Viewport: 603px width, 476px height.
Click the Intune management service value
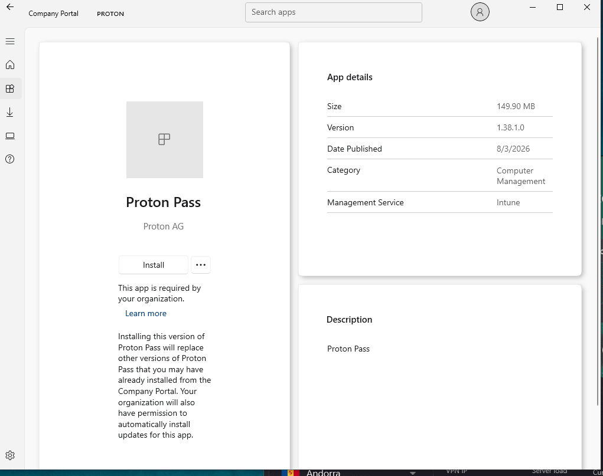(508, 202)
